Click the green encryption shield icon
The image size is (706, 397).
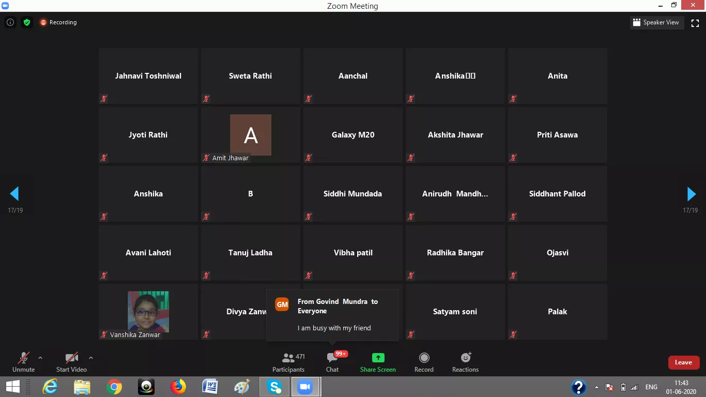point(26,22)
